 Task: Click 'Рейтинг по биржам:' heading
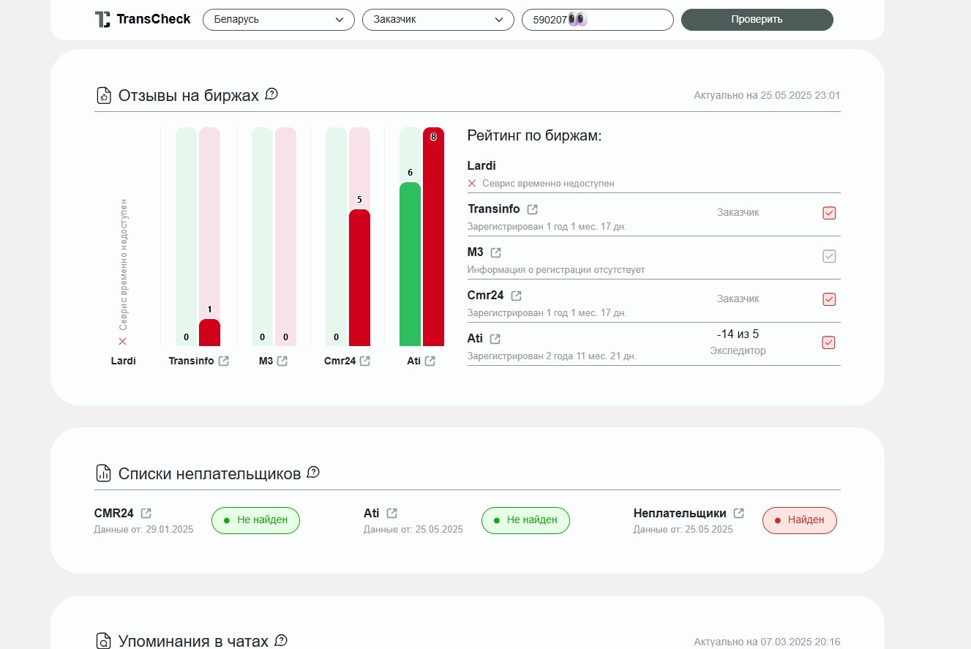[x=534, y=136]
